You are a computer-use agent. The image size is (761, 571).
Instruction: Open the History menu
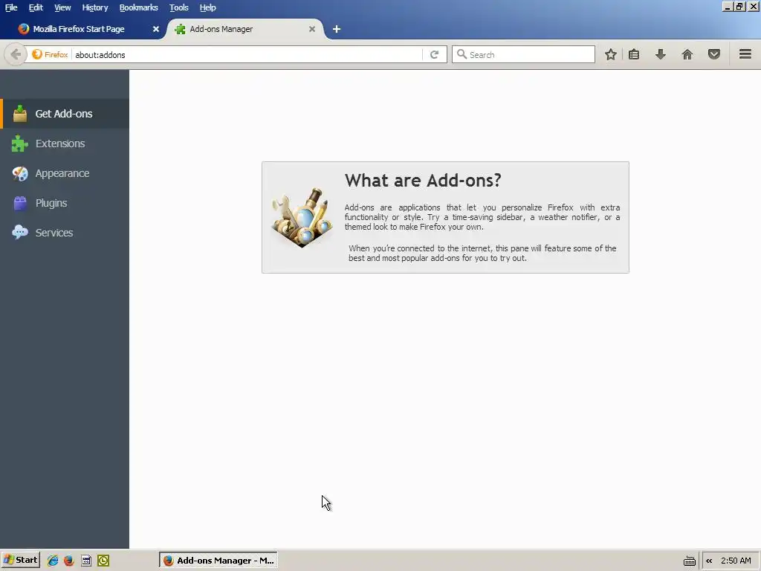pos(94,7)
